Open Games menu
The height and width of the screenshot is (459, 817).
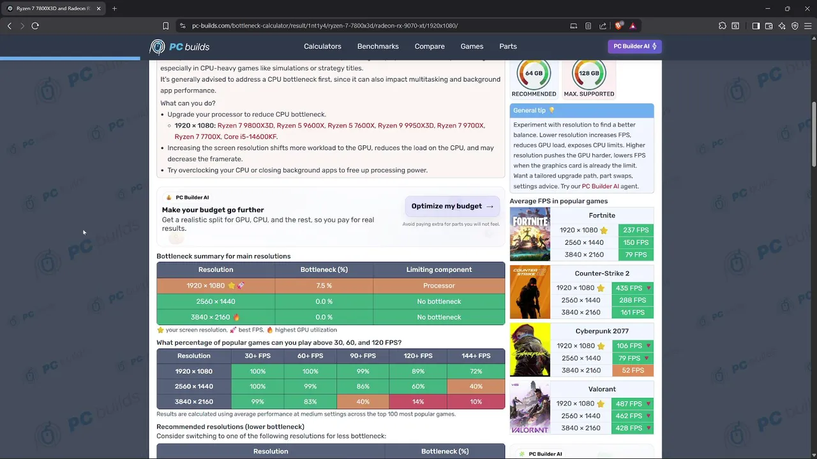click(x=472, y=47)
